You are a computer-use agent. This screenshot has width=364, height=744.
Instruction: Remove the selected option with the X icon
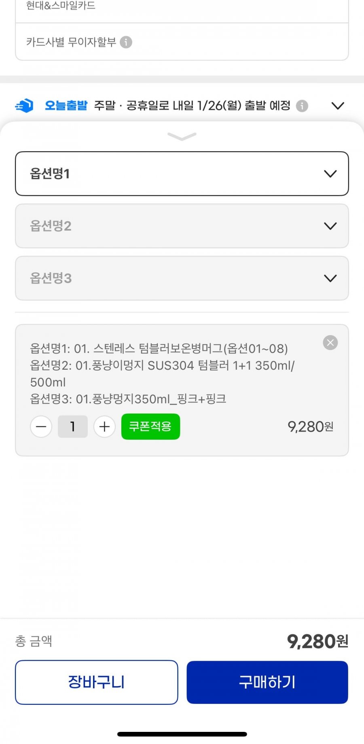[x=330, y=343]
